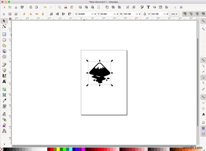Select the Node editing tool
Screen dimensions: 206x151
tap(4, 27)
